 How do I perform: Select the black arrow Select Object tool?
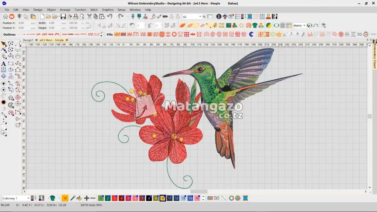coord(4,44)
